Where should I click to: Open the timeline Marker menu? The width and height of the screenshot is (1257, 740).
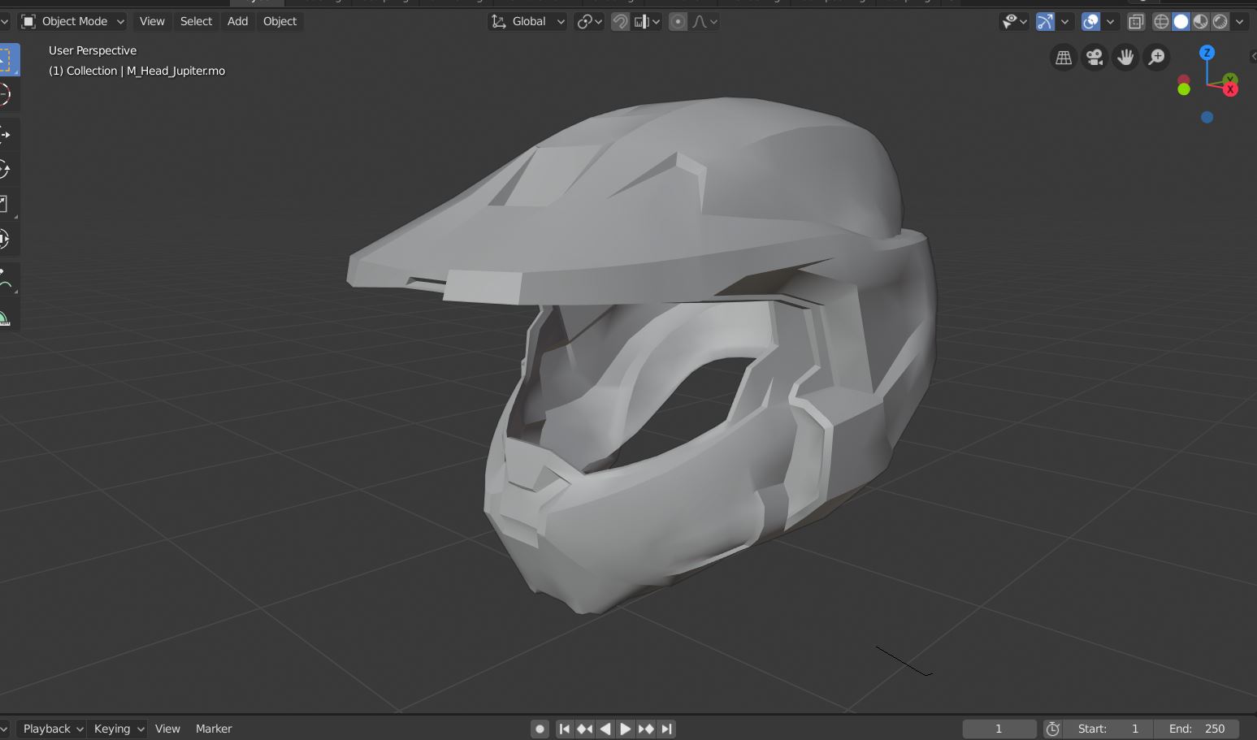click(214, 729)
